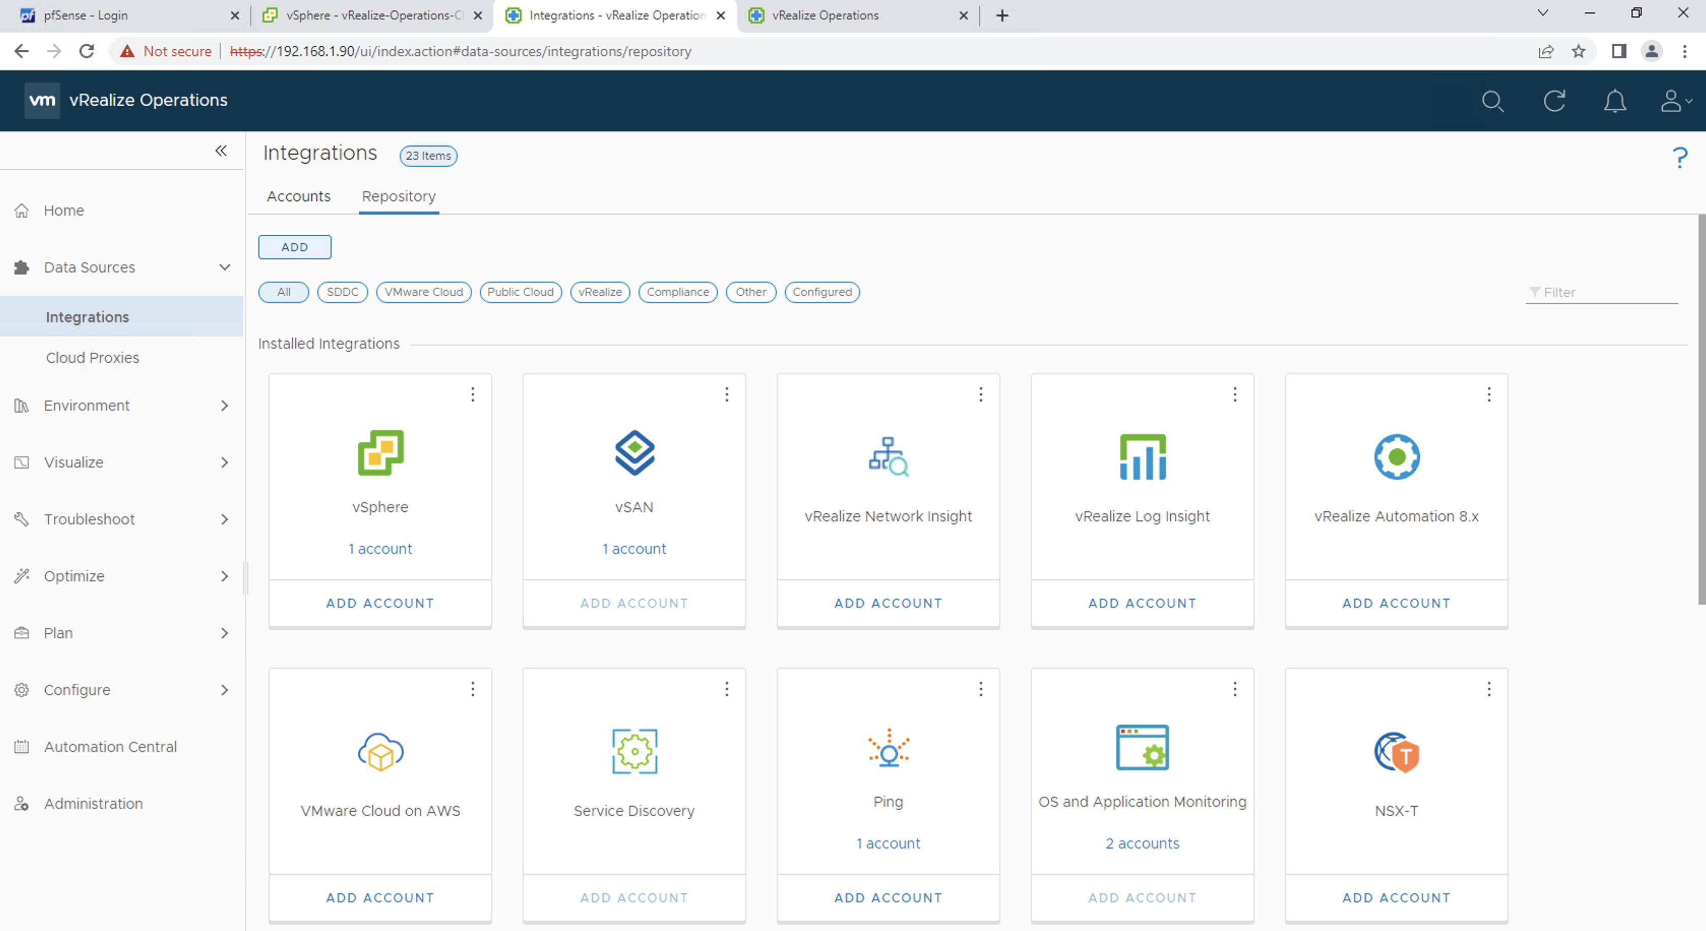Image resolution: width=1706 pixels, height=931 pixels.
Task: Open the vSphere '1 account' link
Action: (380, 549)
